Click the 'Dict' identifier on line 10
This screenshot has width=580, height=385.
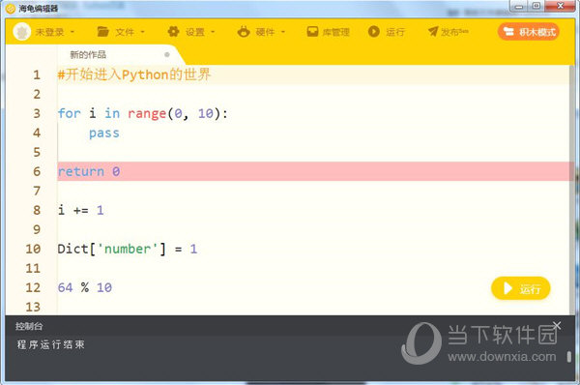(72, 249)
